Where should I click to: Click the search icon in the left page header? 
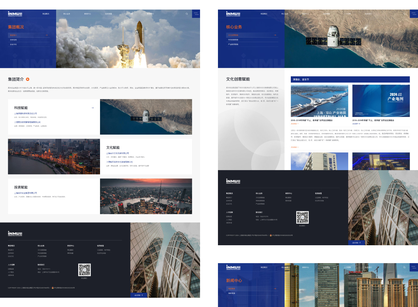pos(187,14)
